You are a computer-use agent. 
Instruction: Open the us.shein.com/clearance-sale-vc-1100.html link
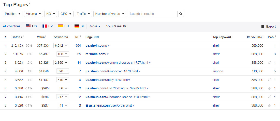[117, 97]
